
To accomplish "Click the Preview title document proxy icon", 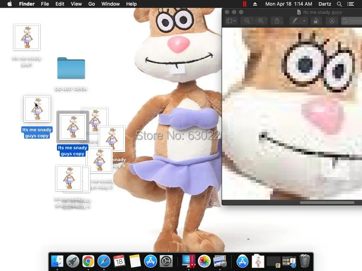I will (299, 12).
